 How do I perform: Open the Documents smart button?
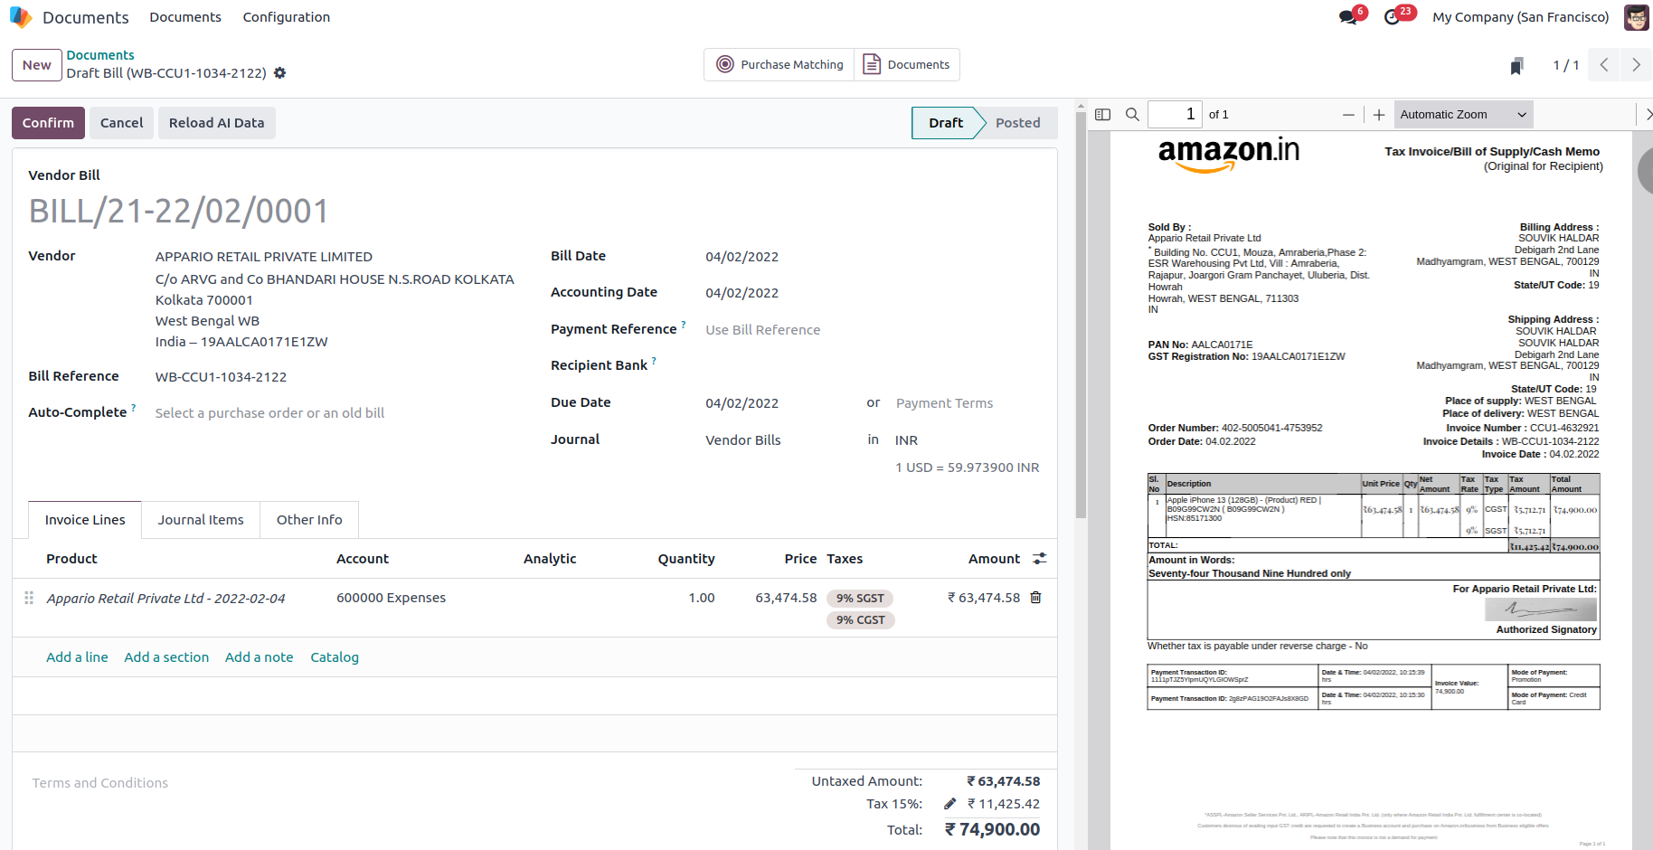907,65
